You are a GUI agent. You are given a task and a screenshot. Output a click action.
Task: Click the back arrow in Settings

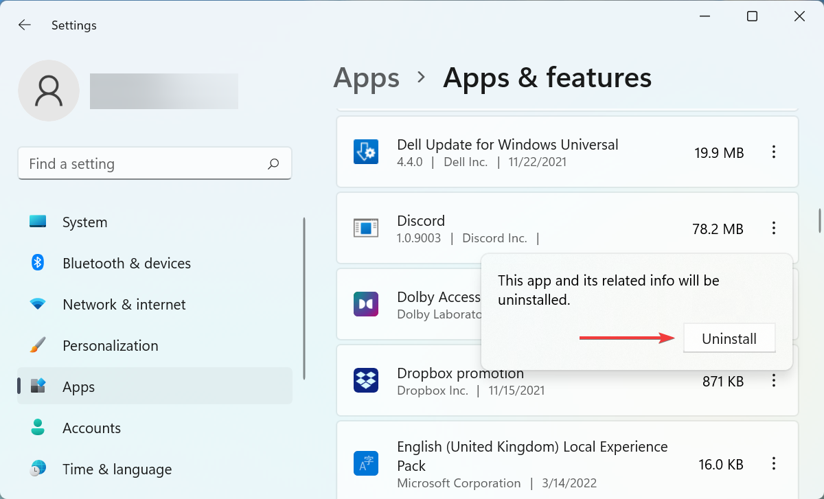24,25
